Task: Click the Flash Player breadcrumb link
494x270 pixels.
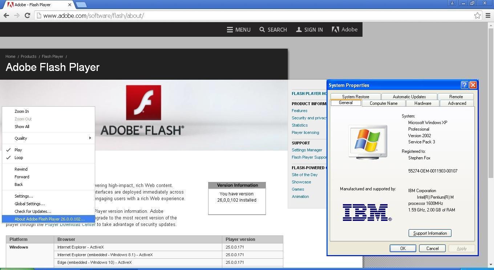Action: tap(52, 56)
